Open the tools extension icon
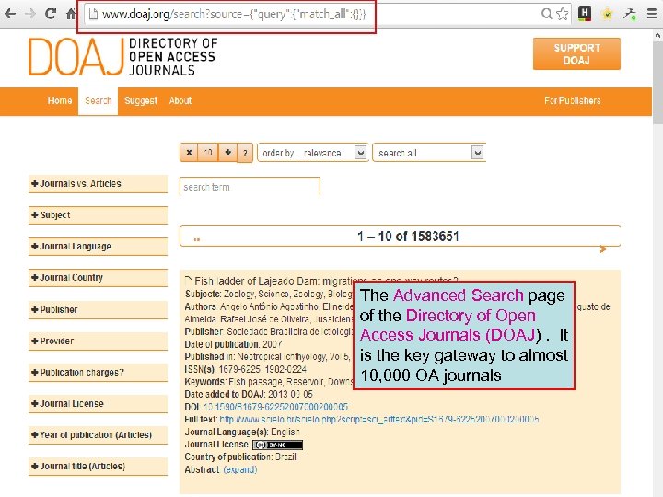This screenshot has height=497, width=663. click(x=629, y=14)
